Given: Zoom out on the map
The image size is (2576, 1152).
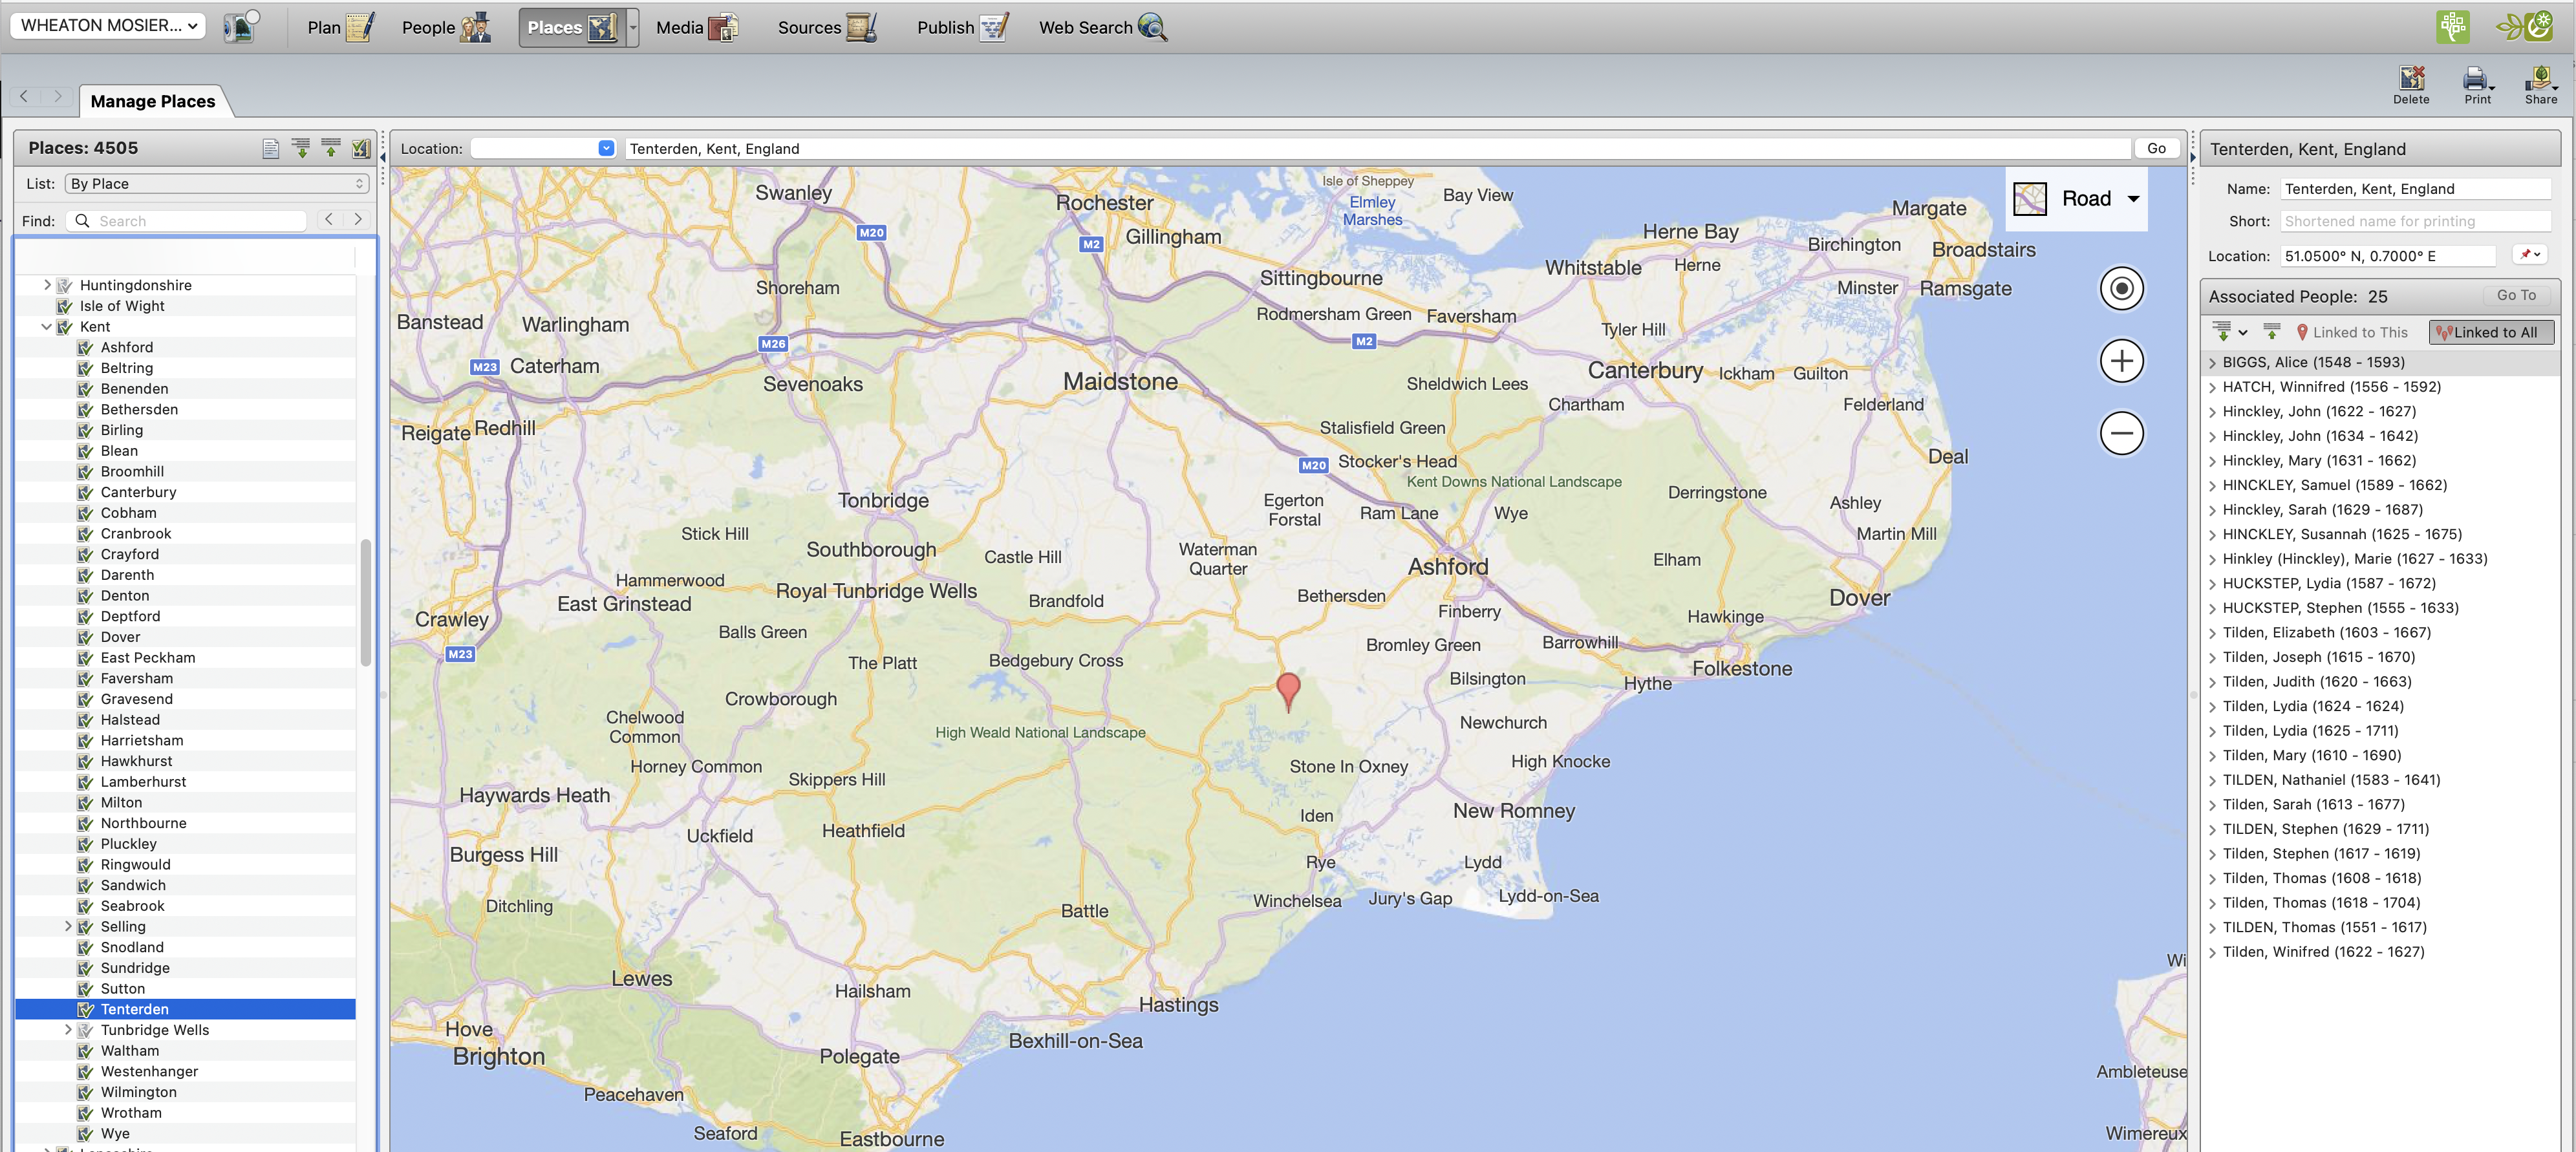Looking at the screenshot, I should [x=2121, y=433].
